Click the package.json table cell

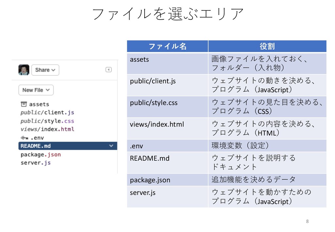click(150, 180)
